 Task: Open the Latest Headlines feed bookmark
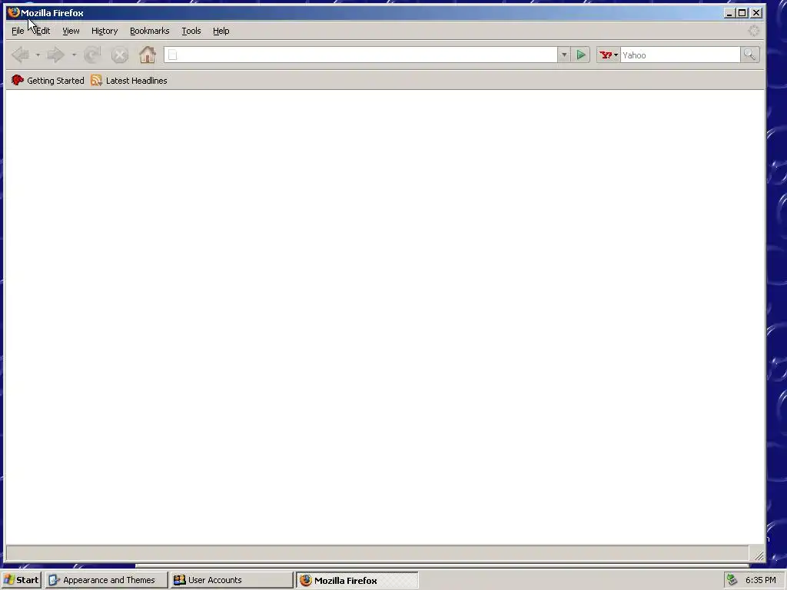click(129, 80)
